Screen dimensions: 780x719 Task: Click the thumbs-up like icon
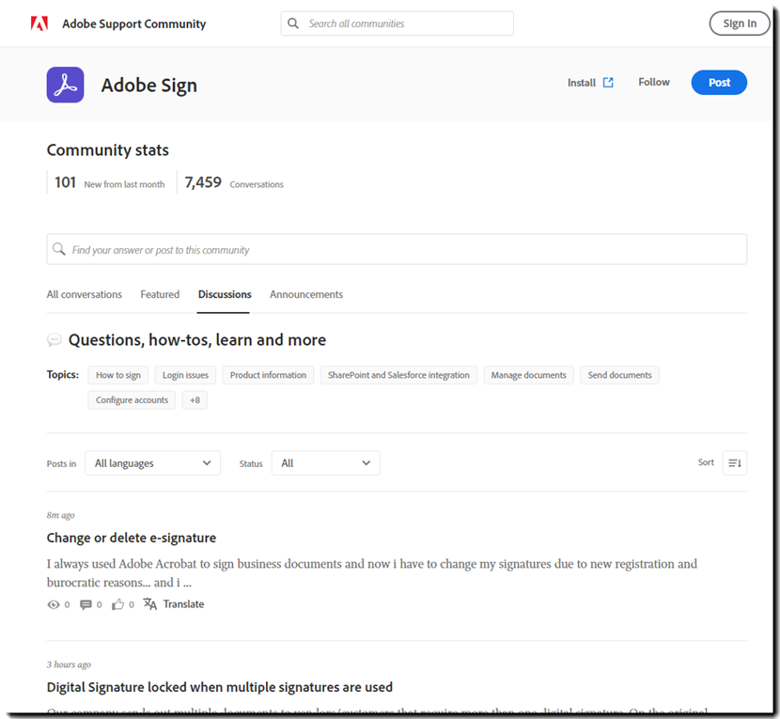(x=118, y=604)
